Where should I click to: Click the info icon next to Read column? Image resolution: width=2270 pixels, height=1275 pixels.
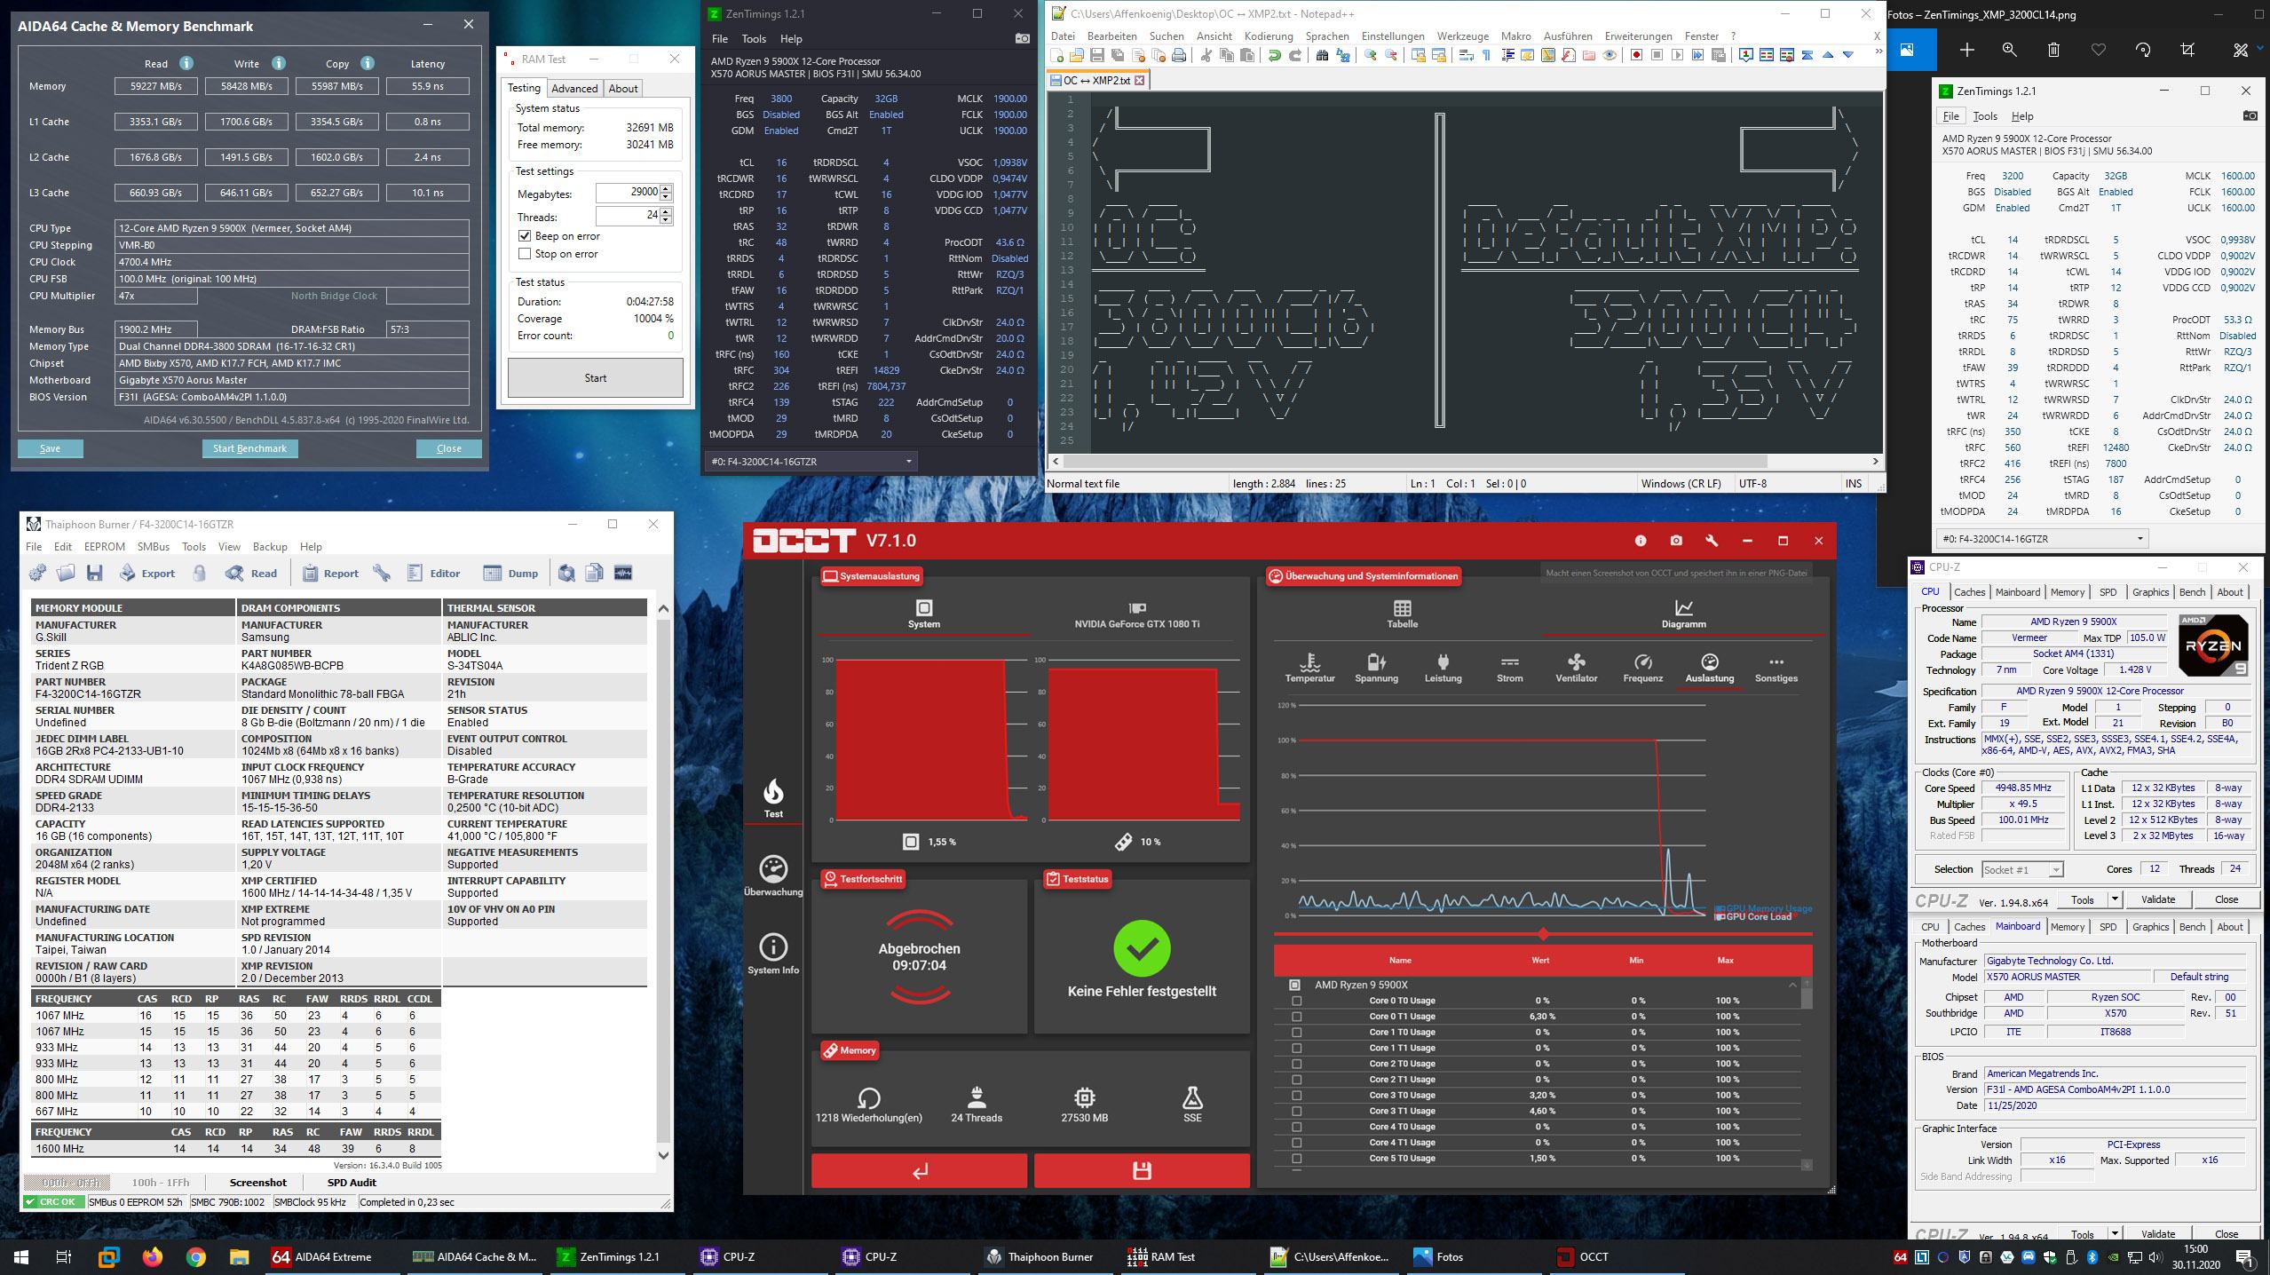point(186,63)
